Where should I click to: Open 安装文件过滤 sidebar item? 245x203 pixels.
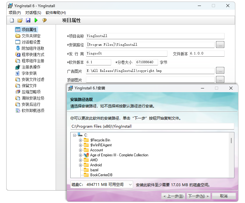(30, 79)
